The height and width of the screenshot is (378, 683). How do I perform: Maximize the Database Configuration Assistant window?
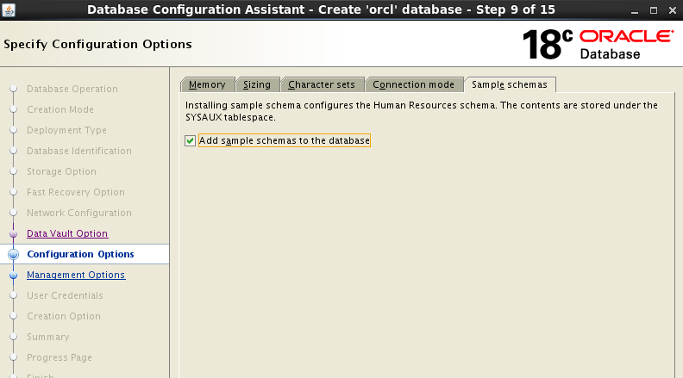click(654, 10)
